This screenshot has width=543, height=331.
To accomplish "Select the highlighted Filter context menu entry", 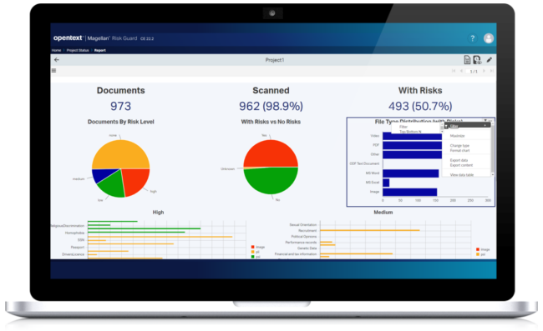I will (x=468, y=126).
